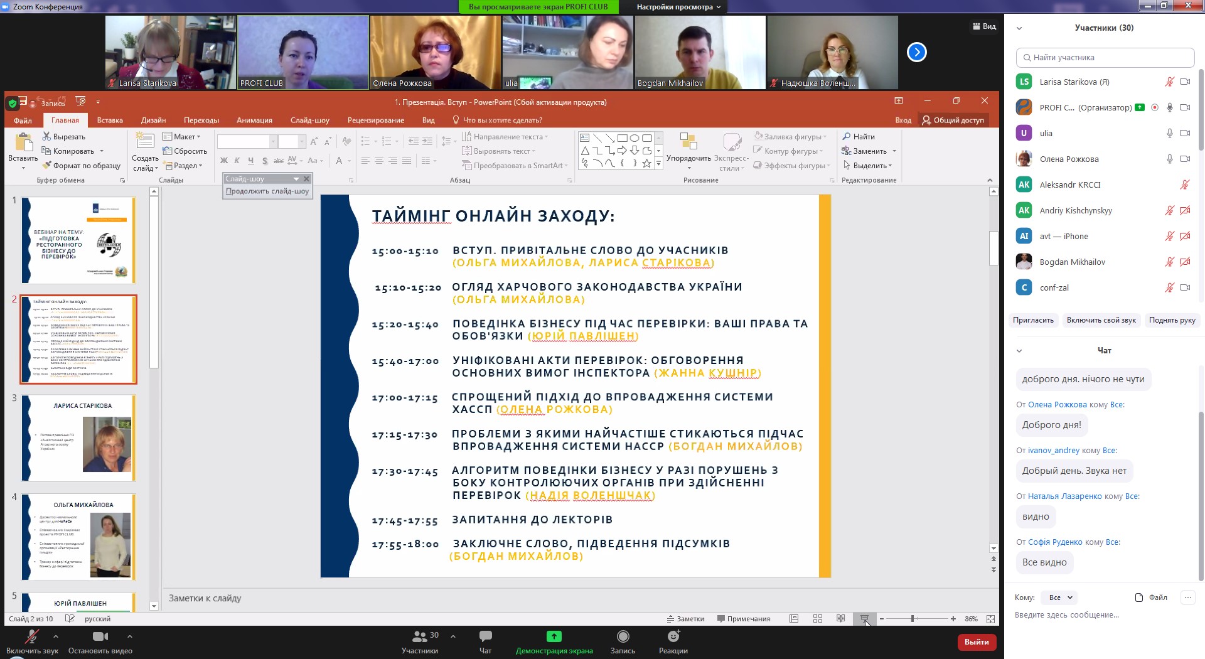Image resolution: width=1205 pixels, height=659 pixels.
Task: Click the Bold (Ж) formatting icon
Action: click(224, 161)
